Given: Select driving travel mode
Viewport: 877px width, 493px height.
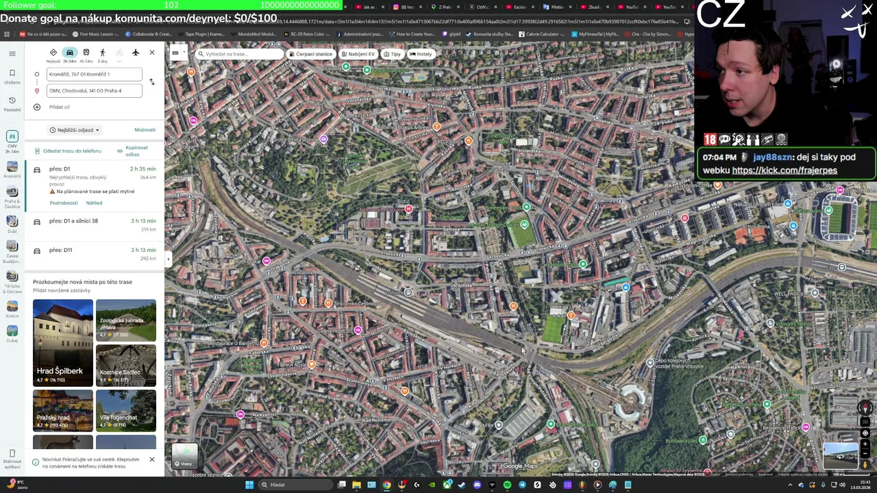Looking at the screenshot, I should [x=70, y=53].
